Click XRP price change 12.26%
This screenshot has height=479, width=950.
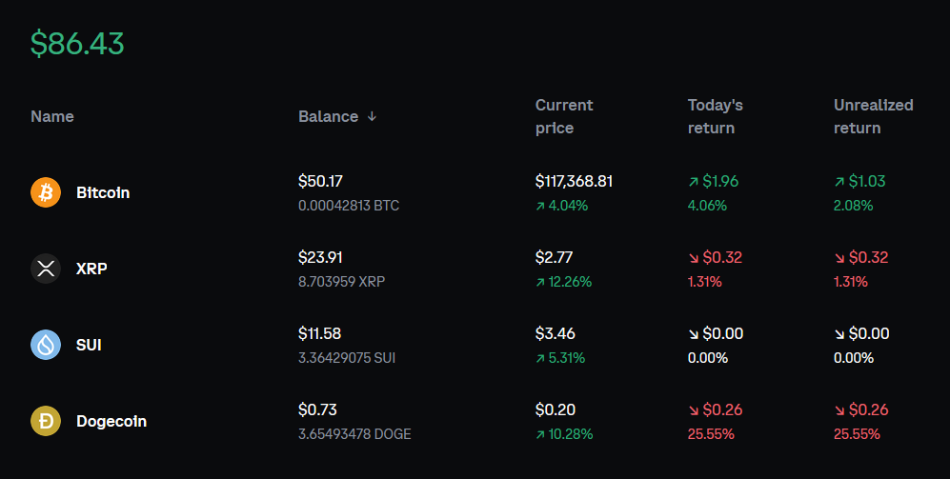[563, 282]
